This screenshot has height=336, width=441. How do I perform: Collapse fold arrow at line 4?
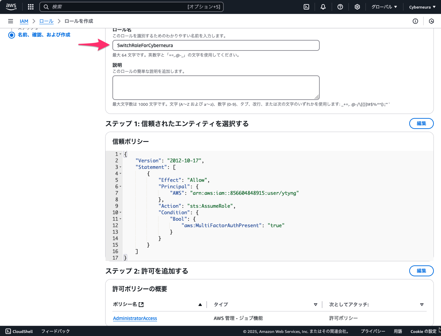point(121,174)
